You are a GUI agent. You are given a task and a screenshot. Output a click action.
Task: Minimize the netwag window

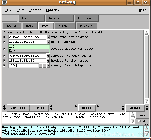pos(130,2)
